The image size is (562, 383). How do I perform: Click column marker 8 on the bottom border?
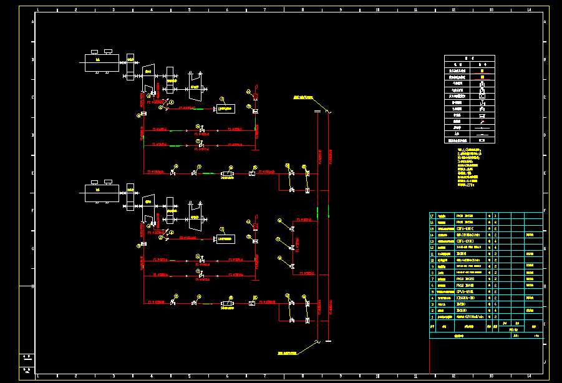pos(303,376)
